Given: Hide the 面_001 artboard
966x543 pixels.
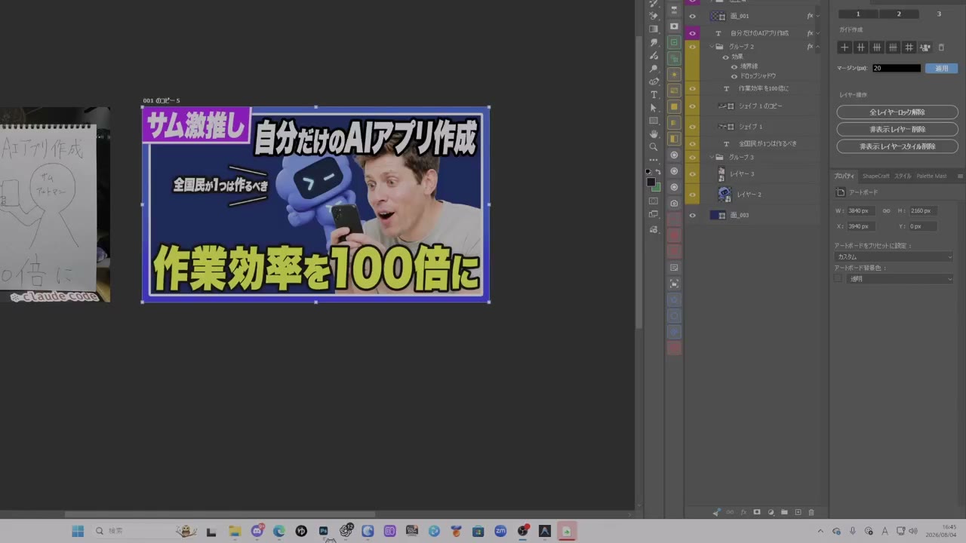Looking at the screenshot, I should 692,16.
